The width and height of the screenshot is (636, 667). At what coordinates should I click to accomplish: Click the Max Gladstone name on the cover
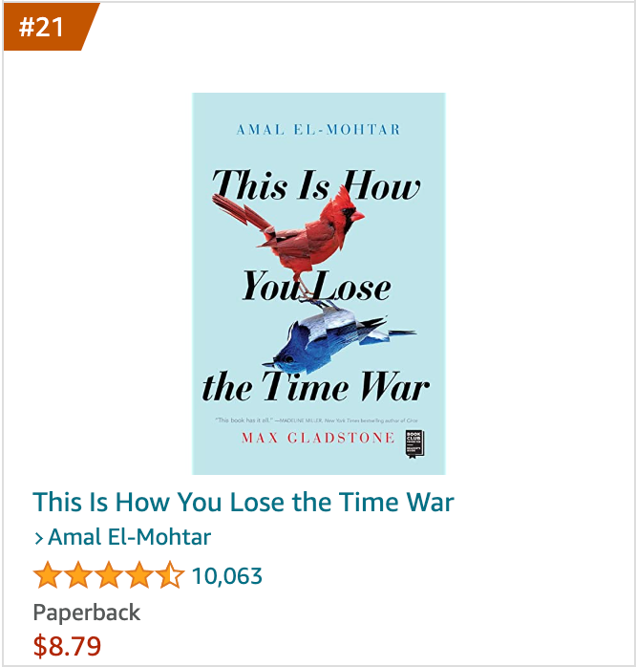coord(318,438)
